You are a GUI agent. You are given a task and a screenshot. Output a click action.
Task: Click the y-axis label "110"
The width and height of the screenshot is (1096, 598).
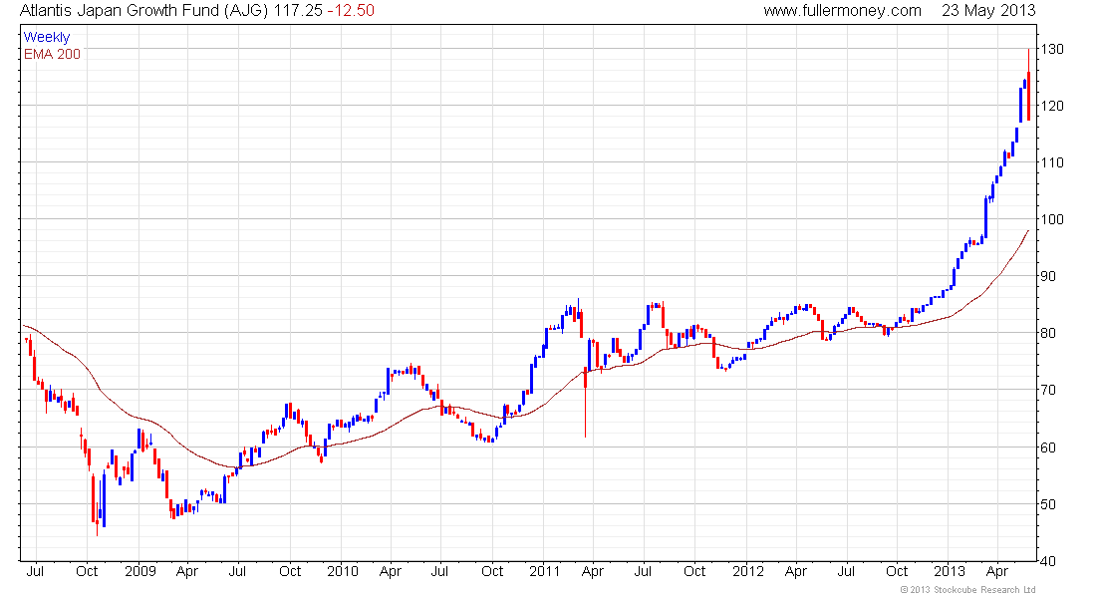tap(1052, 162)
